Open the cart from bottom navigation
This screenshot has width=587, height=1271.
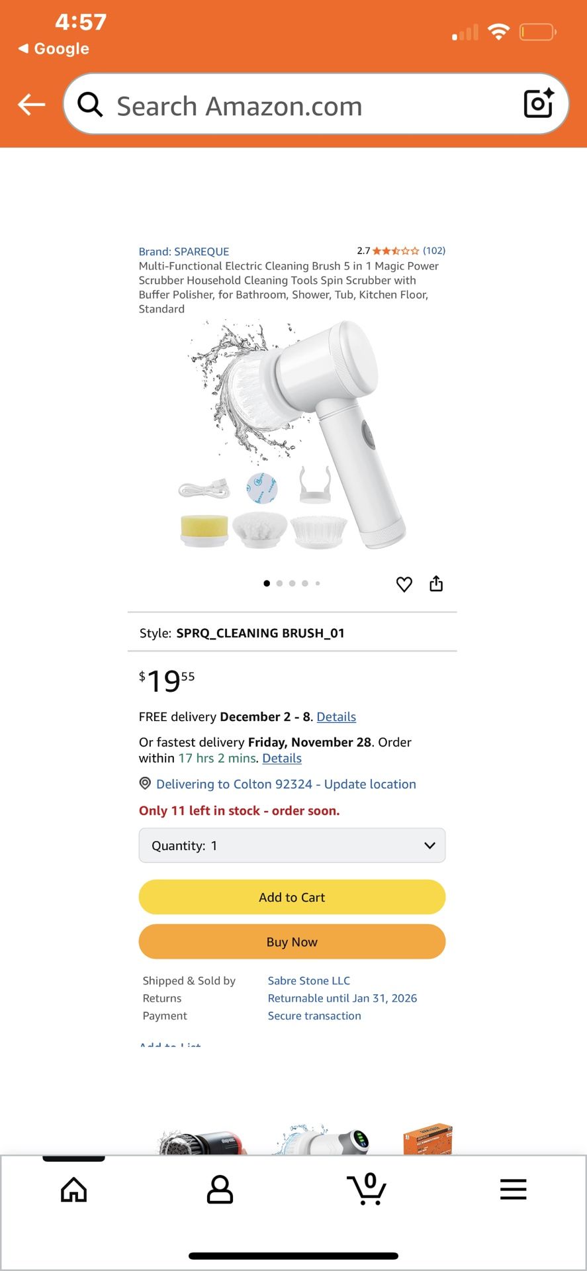(366, 1189)
